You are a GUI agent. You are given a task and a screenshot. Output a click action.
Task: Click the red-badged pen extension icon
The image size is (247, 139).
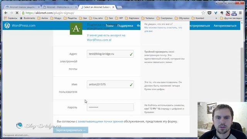pyautogui.click(x=228, y=13)
